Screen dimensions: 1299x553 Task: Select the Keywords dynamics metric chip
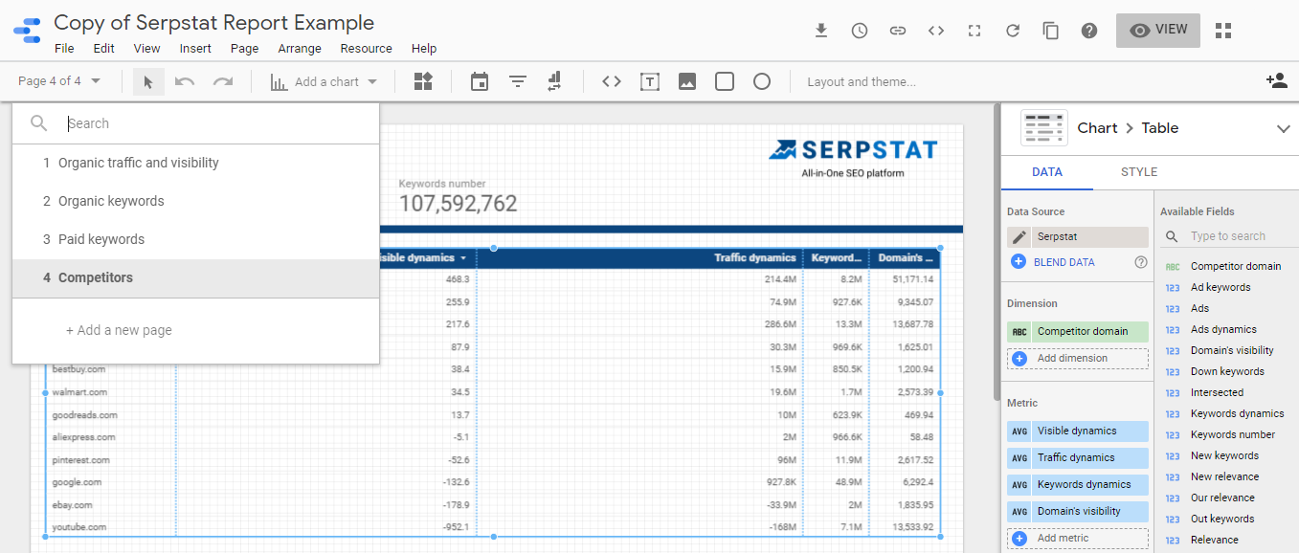tap(1078, 485)
